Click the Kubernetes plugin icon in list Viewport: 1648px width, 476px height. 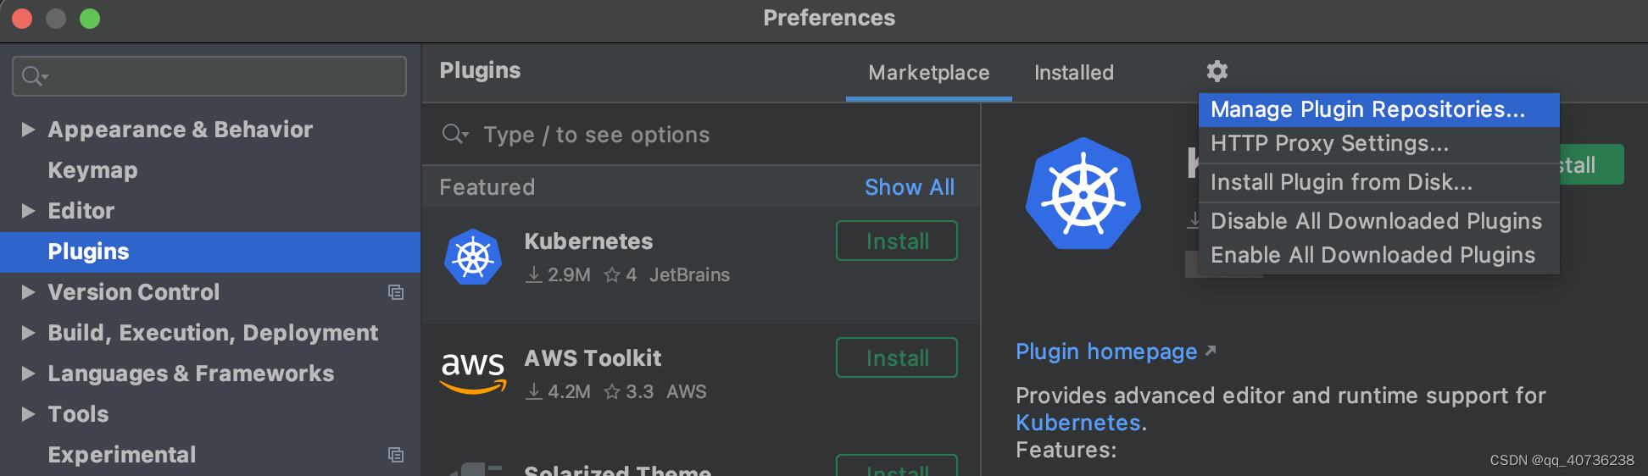pyautogui.click(x=473, y=257)
